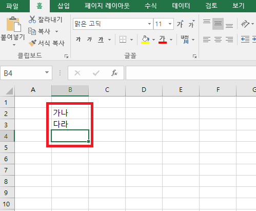Screen dimensions: 256x211
Task: Click Select All corner triangle
Action: pyautogui.click(x=9, y=91)
